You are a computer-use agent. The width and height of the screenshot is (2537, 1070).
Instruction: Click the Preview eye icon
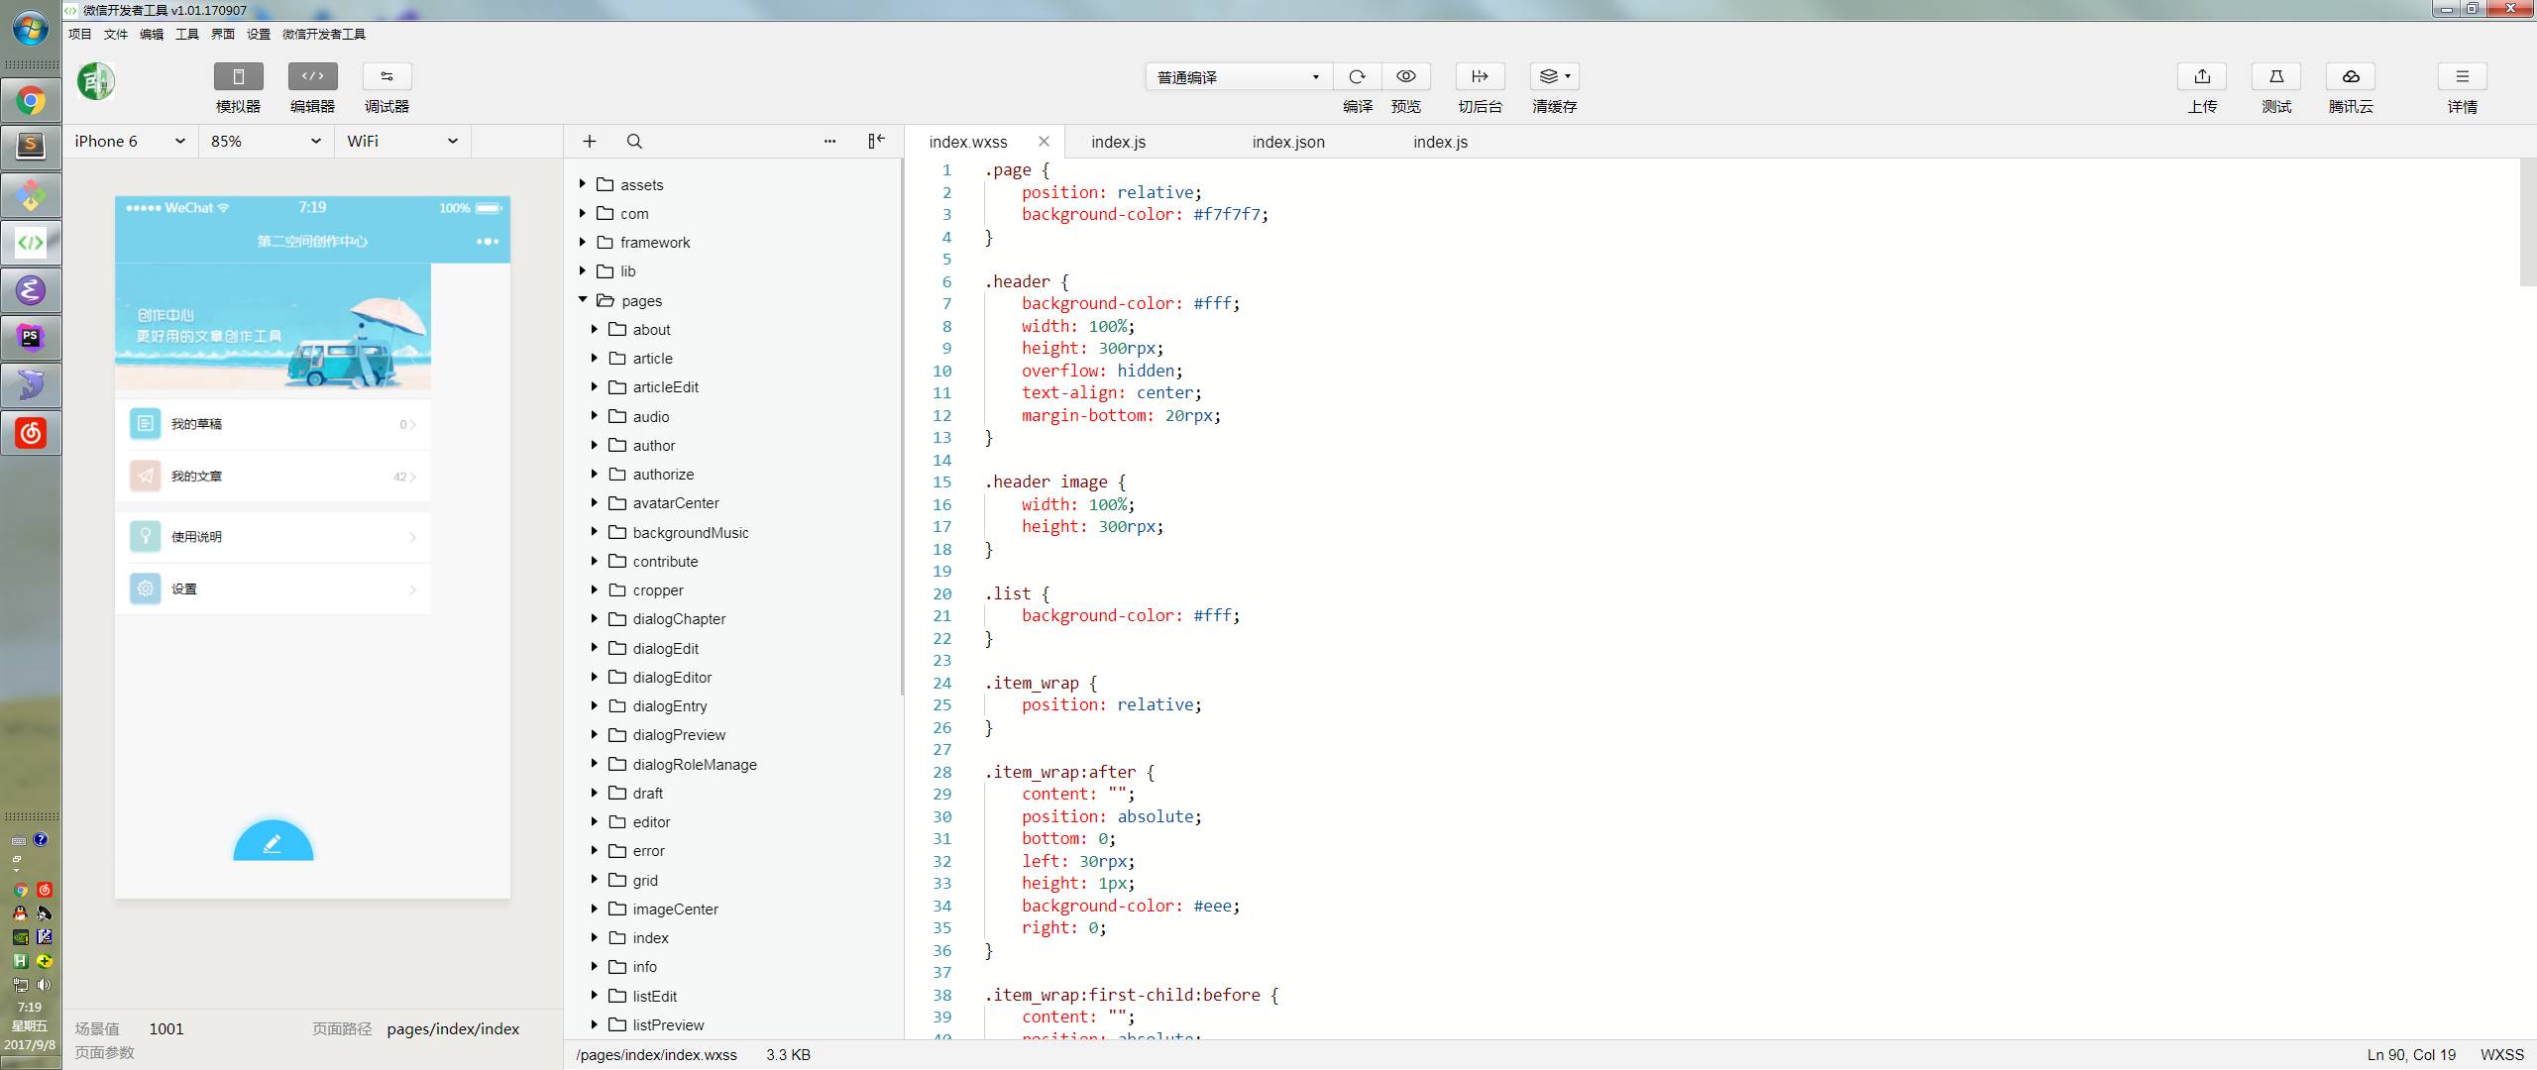tap(1405, 77)
